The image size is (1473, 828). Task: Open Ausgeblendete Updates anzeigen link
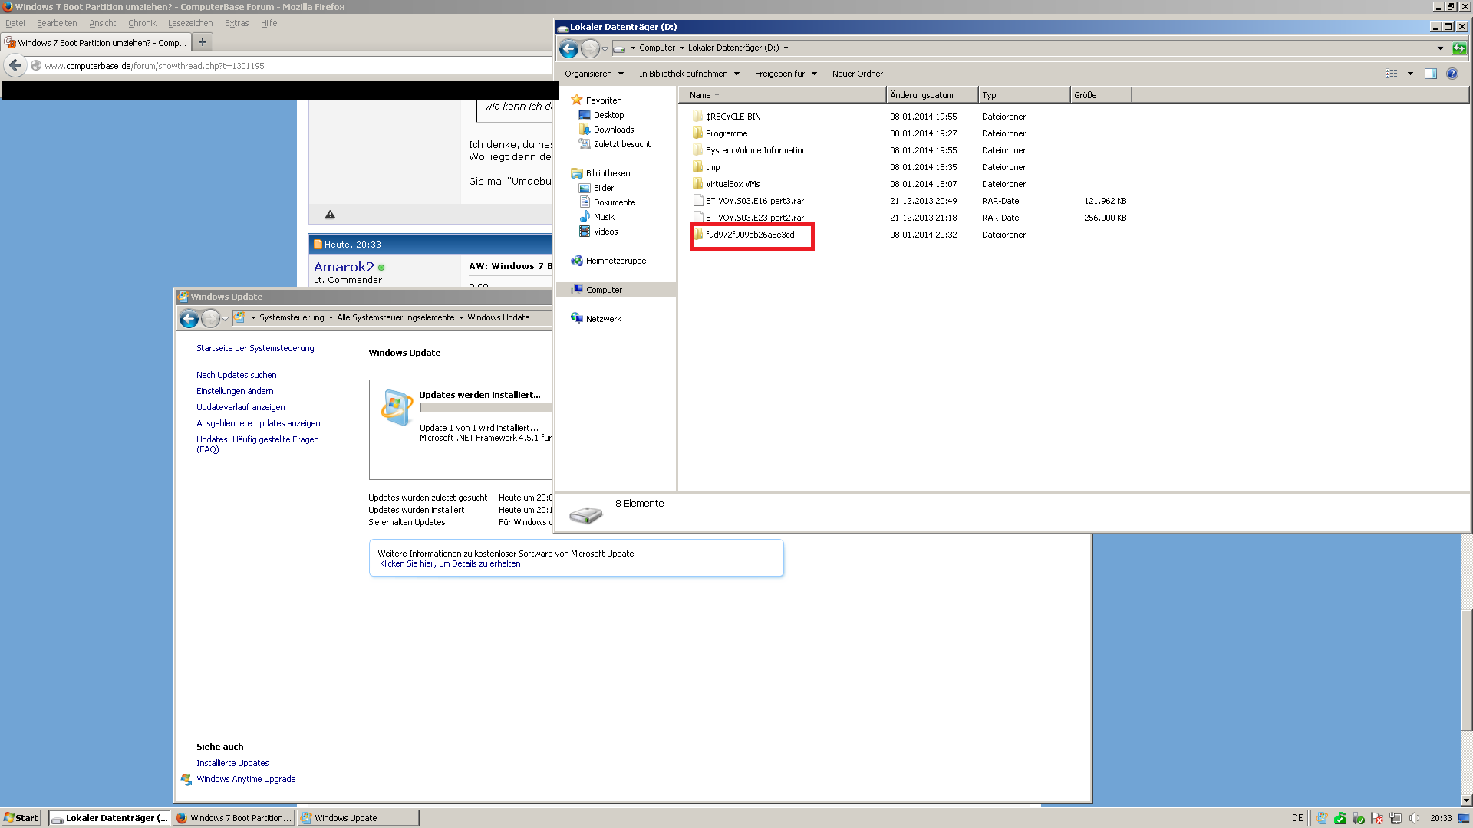[258, 423]
